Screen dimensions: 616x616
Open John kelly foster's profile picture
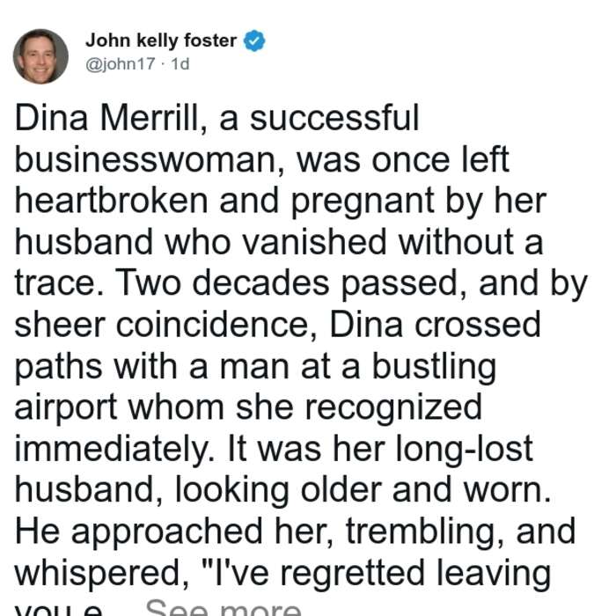[40, 56]
